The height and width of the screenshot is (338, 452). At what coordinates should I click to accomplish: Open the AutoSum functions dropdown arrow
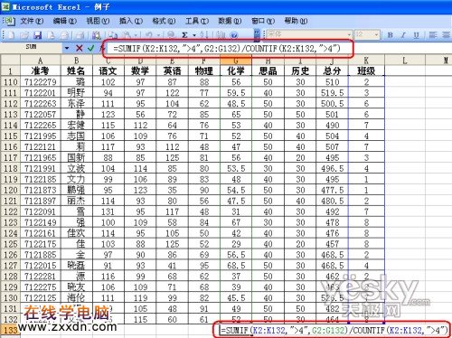pos(194,35)
